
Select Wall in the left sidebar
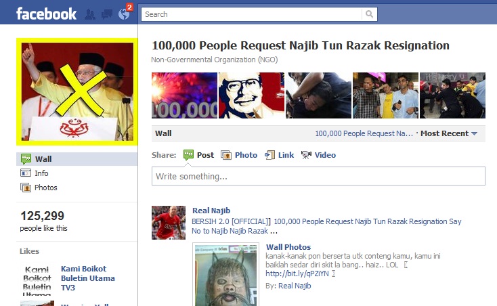pos(77,159)
